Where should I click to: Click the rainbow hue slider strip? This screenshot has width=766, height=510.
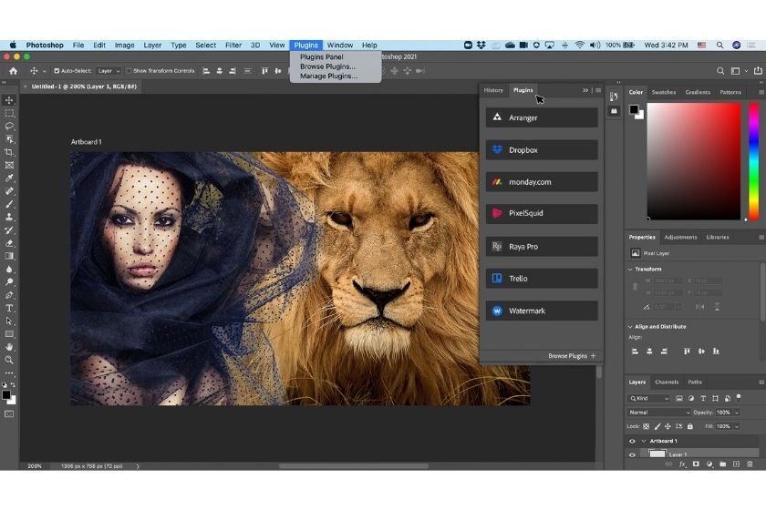[753, 159]
